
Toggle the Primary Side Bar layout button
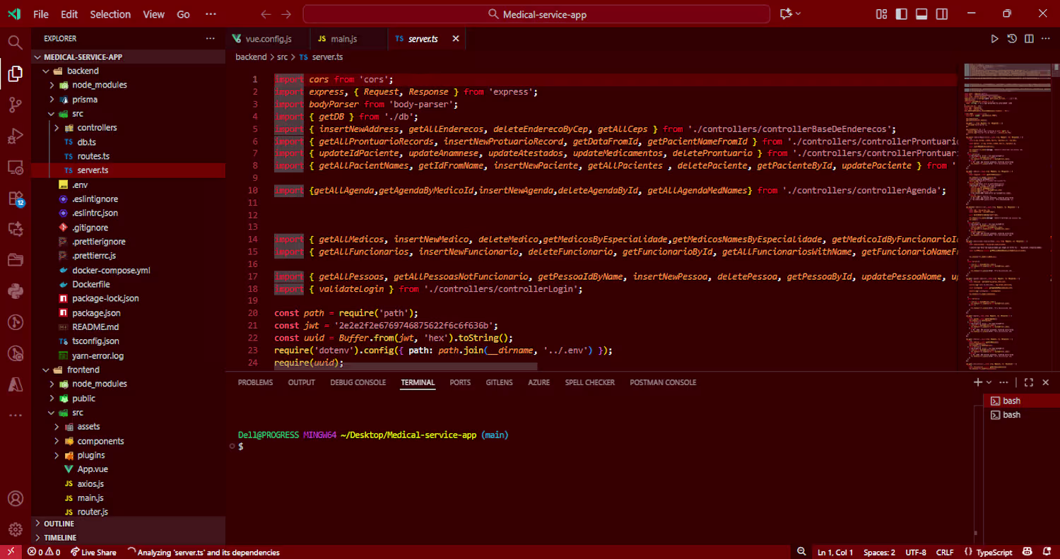pos(902,14)
